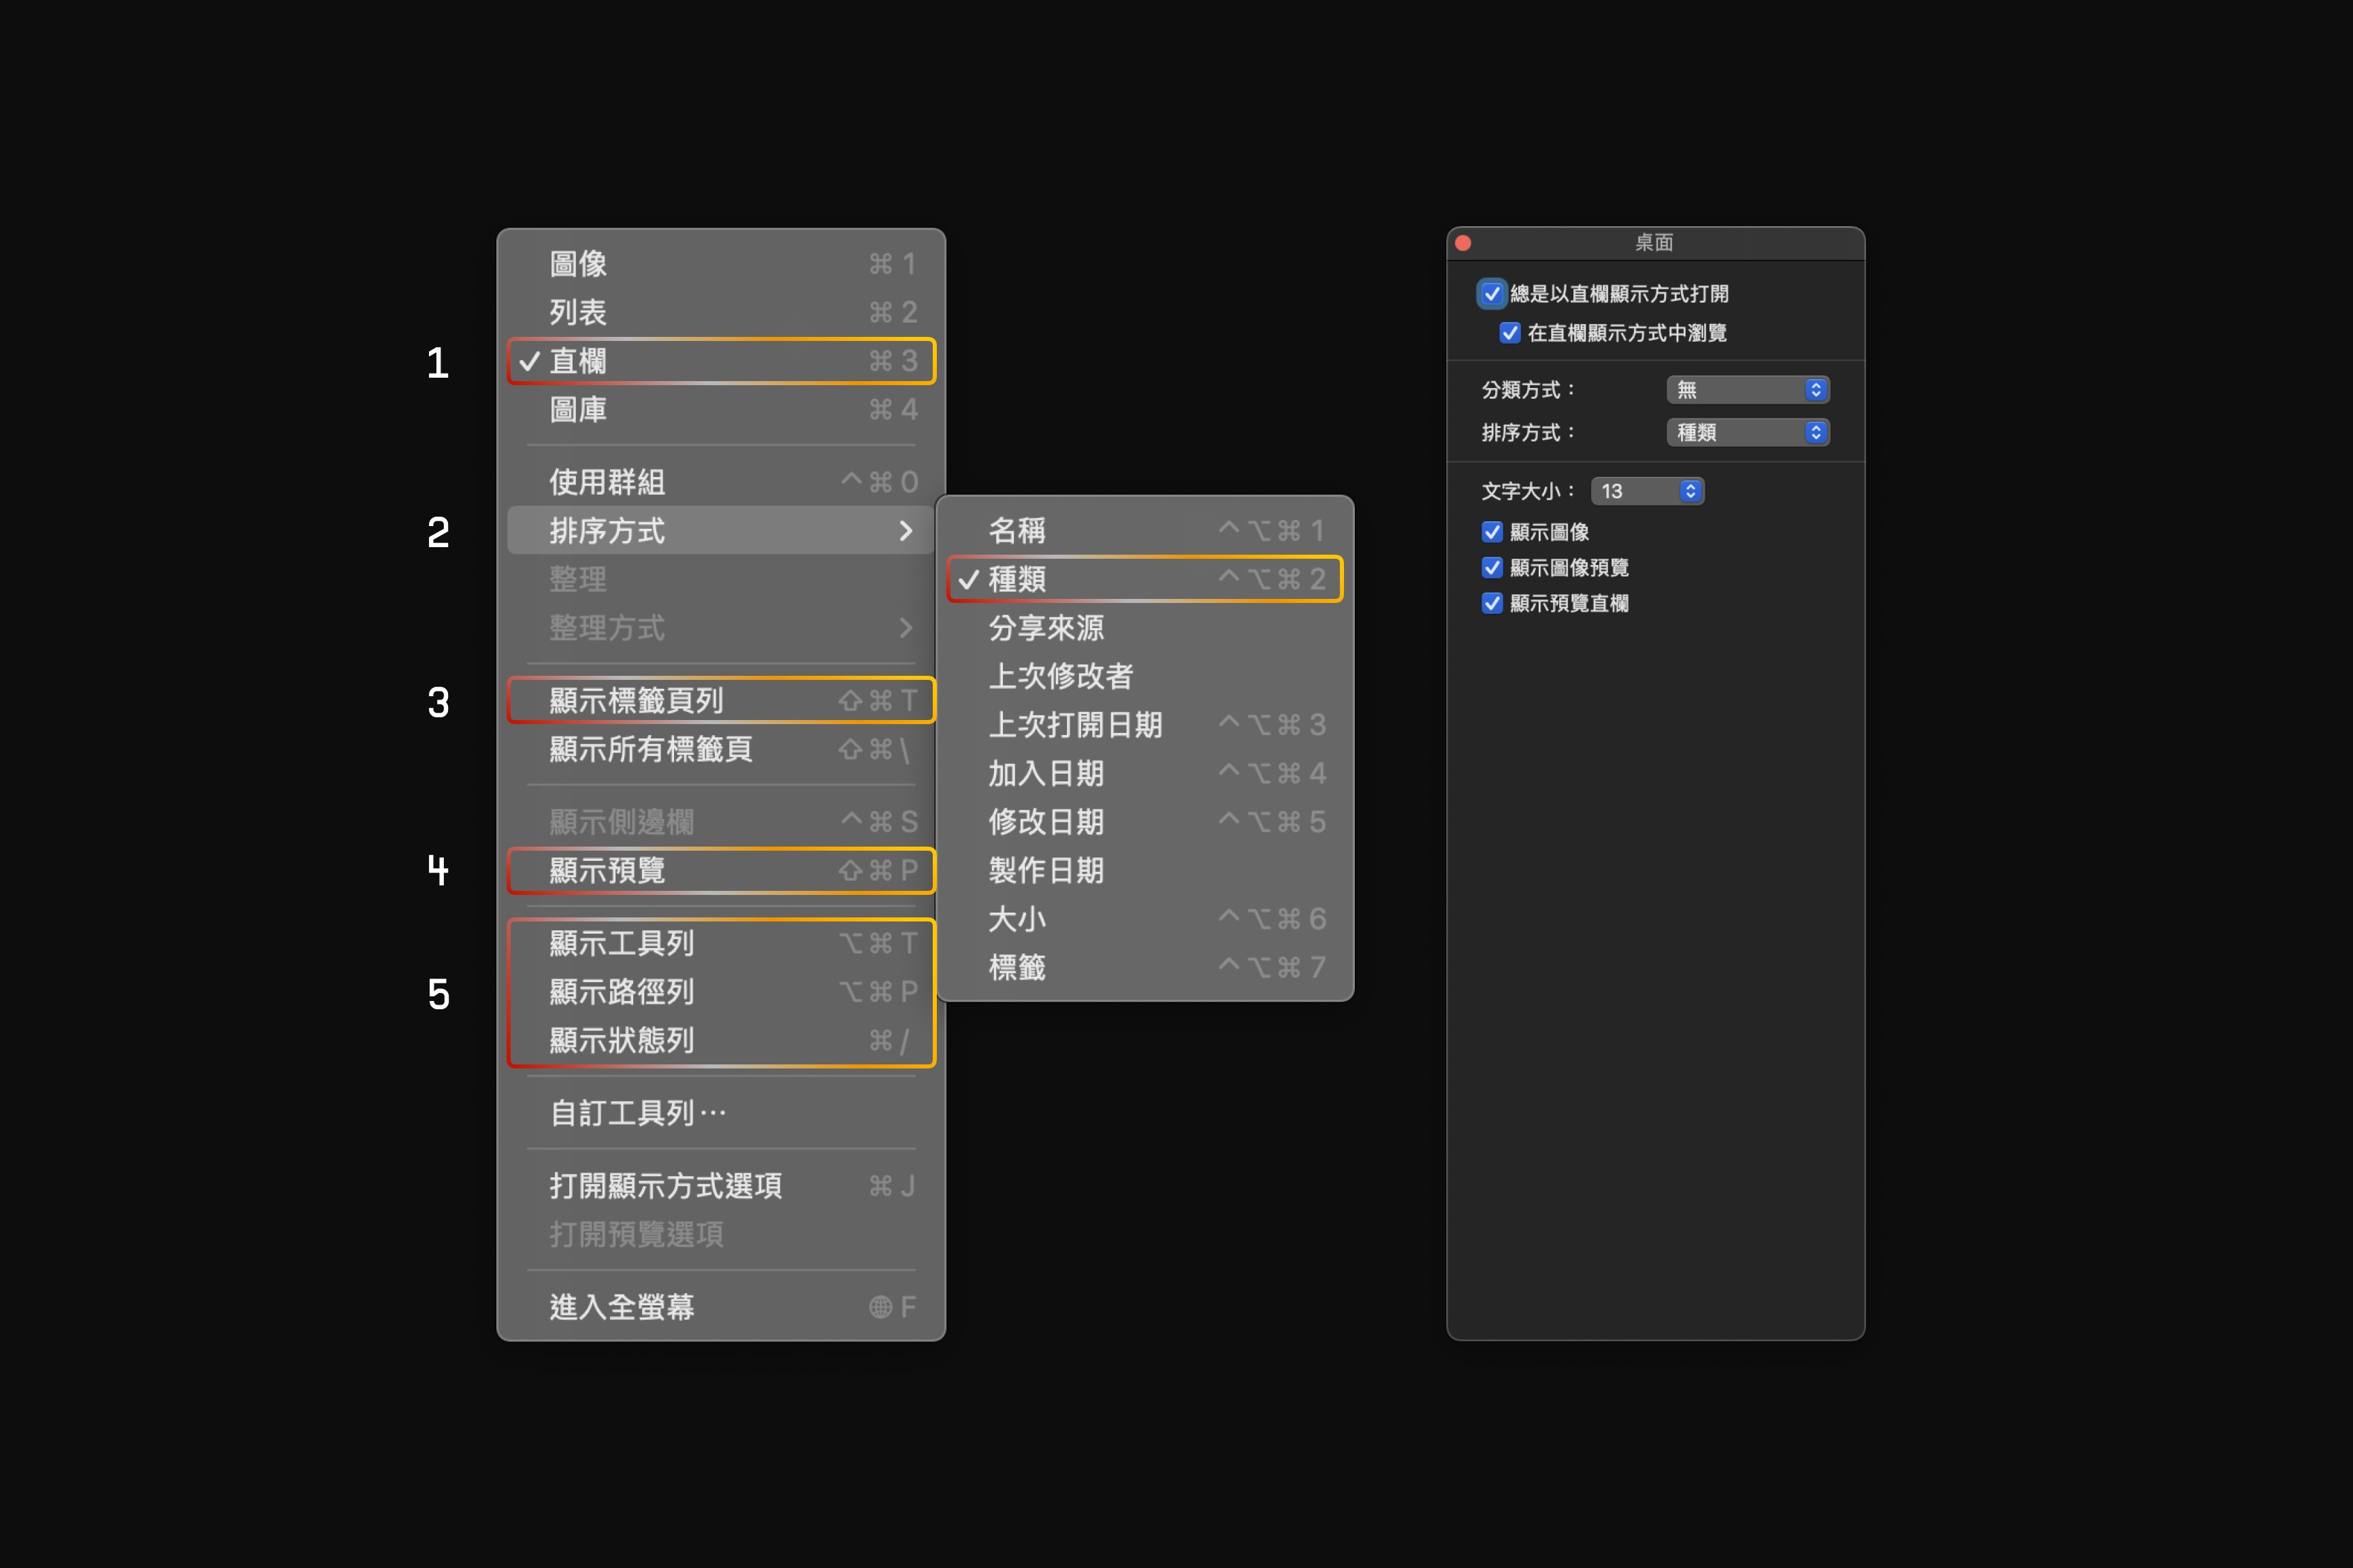The height and width of the screenshot is (1568, 2353).
Task: Disable the 顯示圖像預覽 checkbox
Action: [1492, 568]
